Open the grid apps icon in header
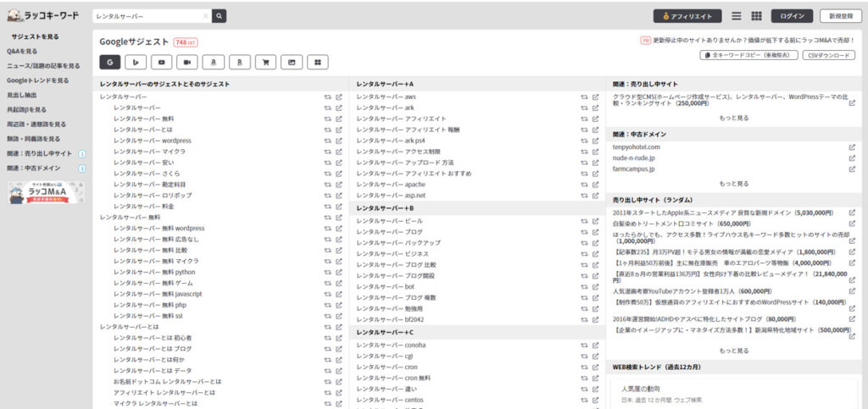The image size is (868, 409). point(756,16)
